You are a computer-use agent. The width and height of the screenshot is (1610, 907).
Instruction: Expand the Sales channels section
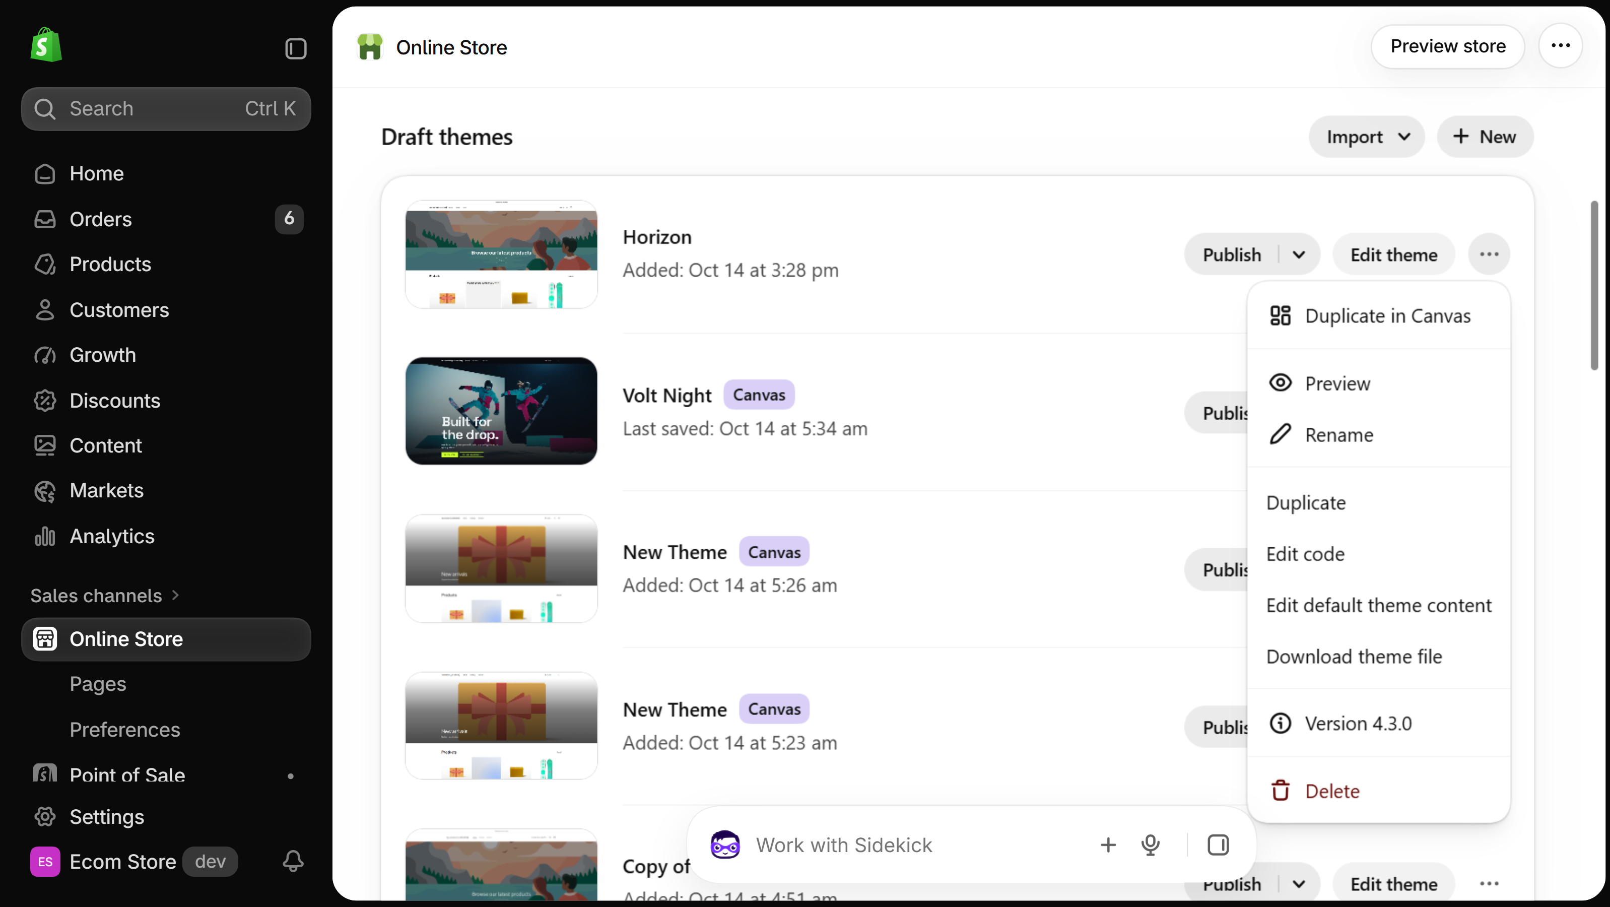(x=105, y=596)
